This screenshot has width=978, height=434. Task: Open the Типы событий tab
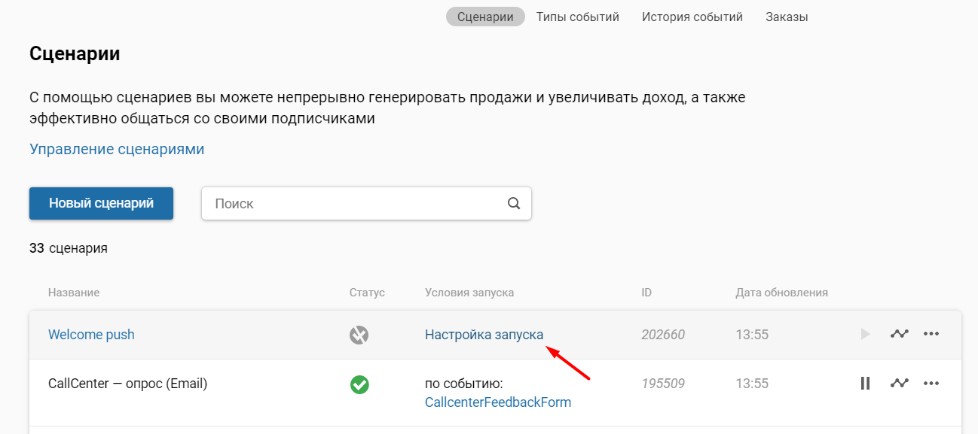(577, 17)
